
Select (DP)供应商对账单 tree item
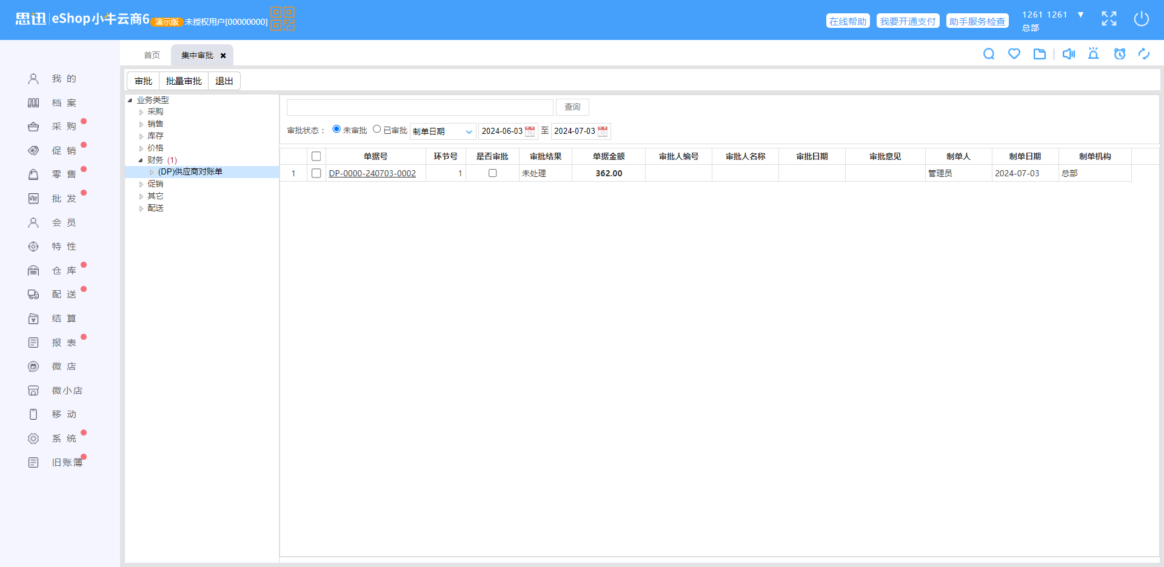point(190,172)
